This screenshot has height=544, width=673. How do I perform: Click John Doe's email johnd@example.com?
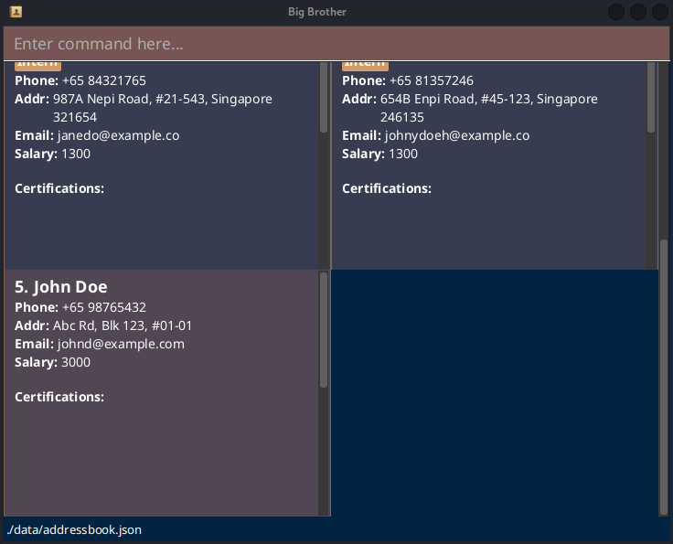point(121,344)
